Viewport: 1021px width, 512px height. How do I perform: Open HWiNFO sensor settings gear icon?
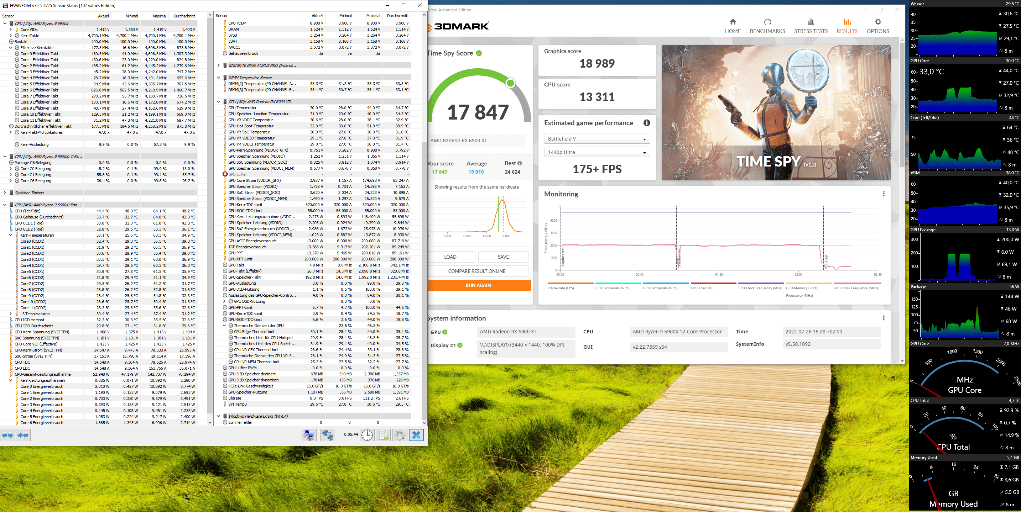(400, 435)
